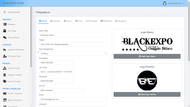The height and width of the screenshot is (107, 190).
Task: Click the Agen & Reseller store icon
Action: [5, 100]
